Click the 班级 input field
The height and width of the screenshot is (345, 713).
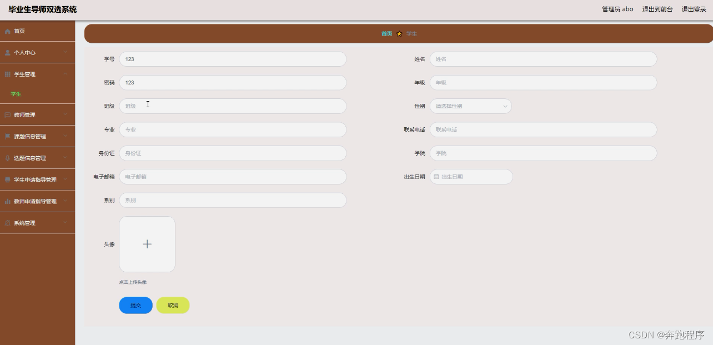point(233,106)
